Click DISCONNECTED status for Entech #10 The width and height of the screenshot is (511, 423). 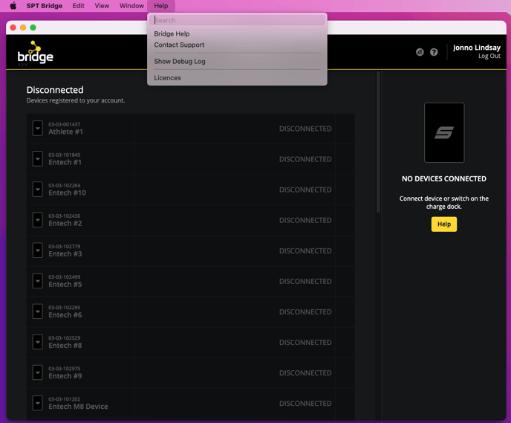click(305, 190)
